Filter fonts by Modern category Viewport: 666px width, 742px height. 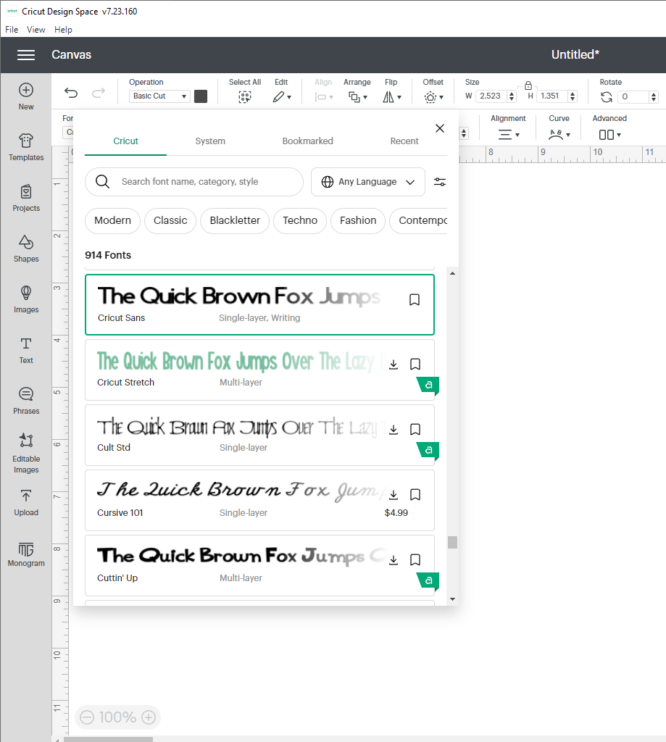click(x=112, y=220)
